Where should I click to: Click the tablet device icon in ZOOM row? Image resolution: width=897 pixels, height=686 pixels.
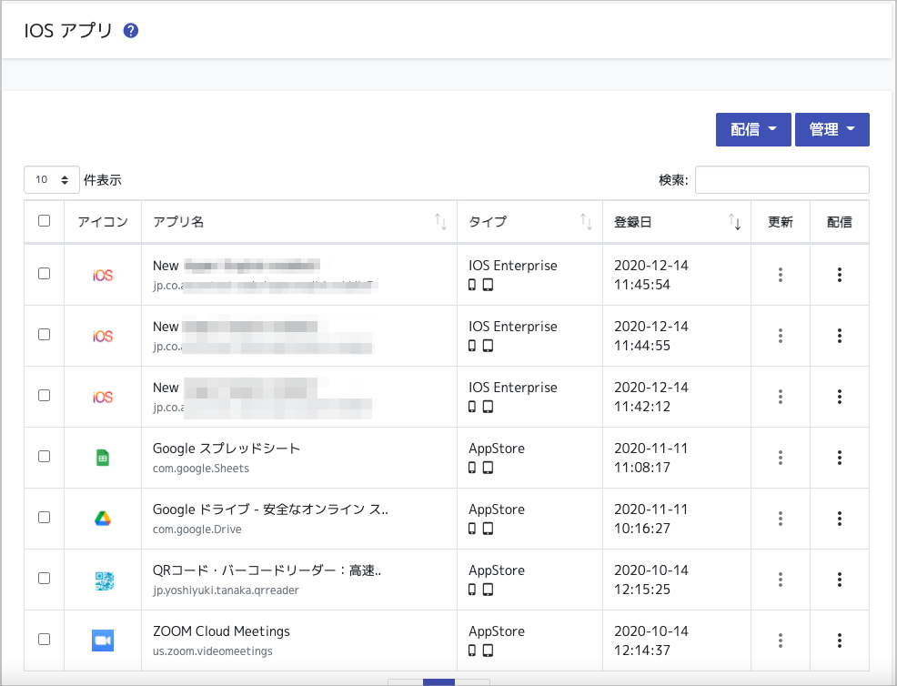(488, 651)
